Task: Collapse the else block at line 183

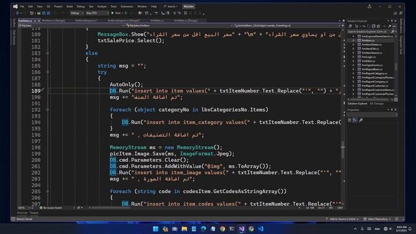Action: [x=47, y=53]
